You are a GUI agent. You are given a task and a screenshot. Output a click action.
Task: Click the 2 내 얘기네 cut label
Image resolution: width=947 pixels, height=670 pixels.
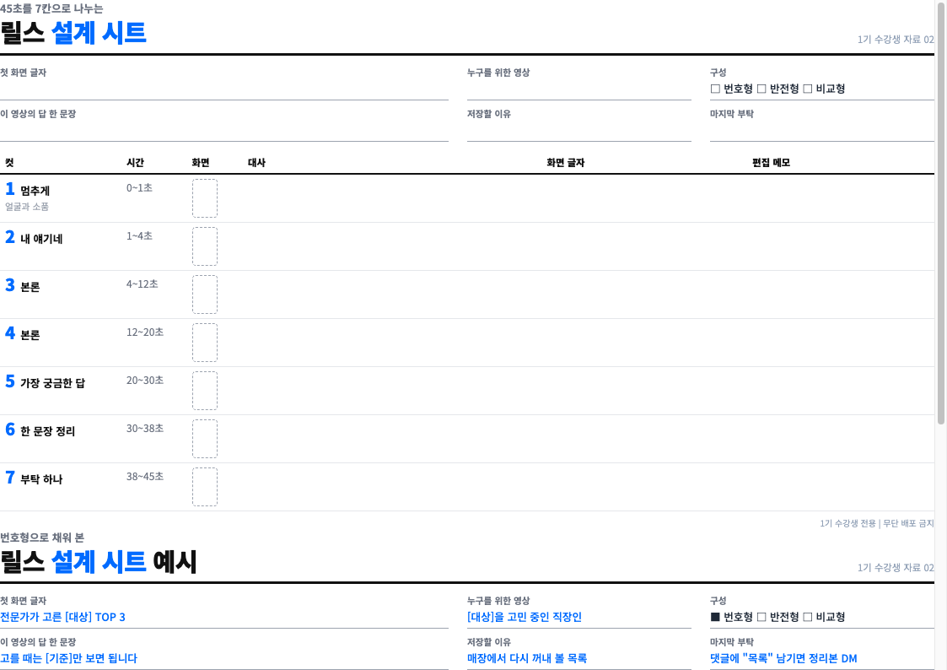(x=34, y=238)
